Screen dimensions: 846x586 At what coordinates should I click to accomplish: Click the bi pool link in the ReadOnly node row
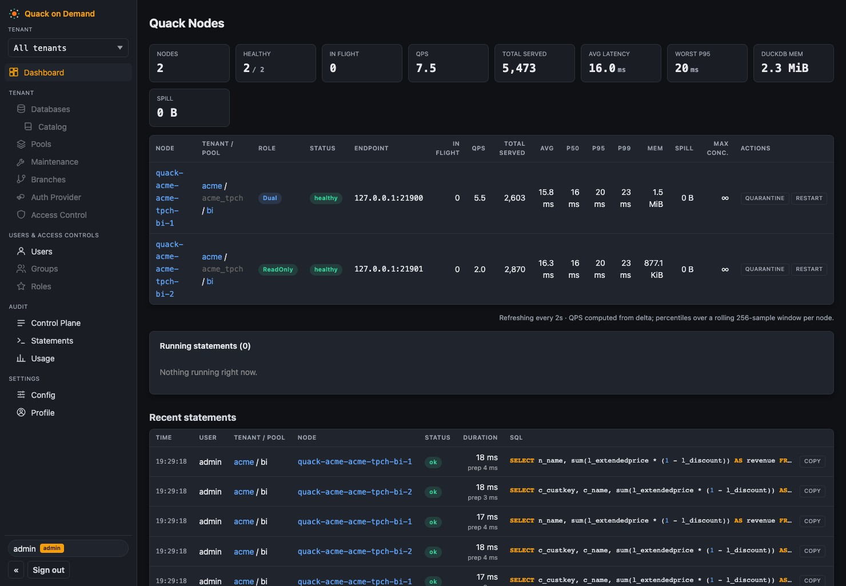[x=210, y=282]
